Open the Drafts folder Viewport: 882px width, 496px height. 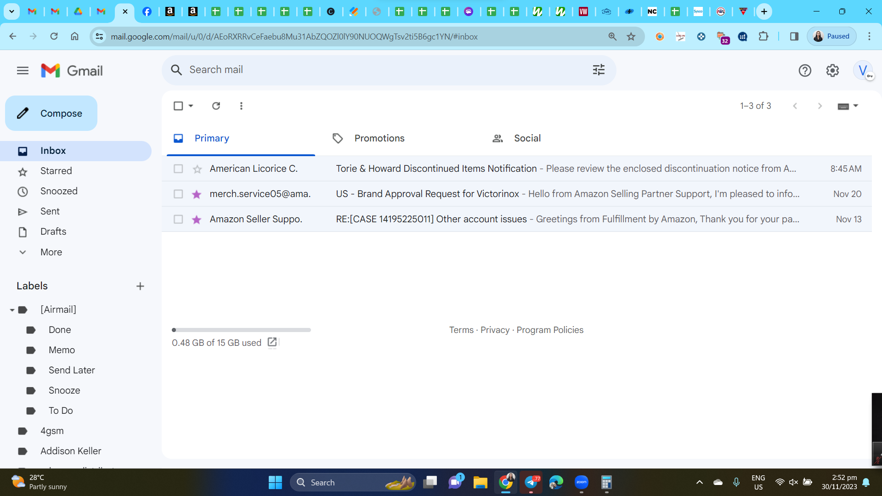(x=76, y=232)
